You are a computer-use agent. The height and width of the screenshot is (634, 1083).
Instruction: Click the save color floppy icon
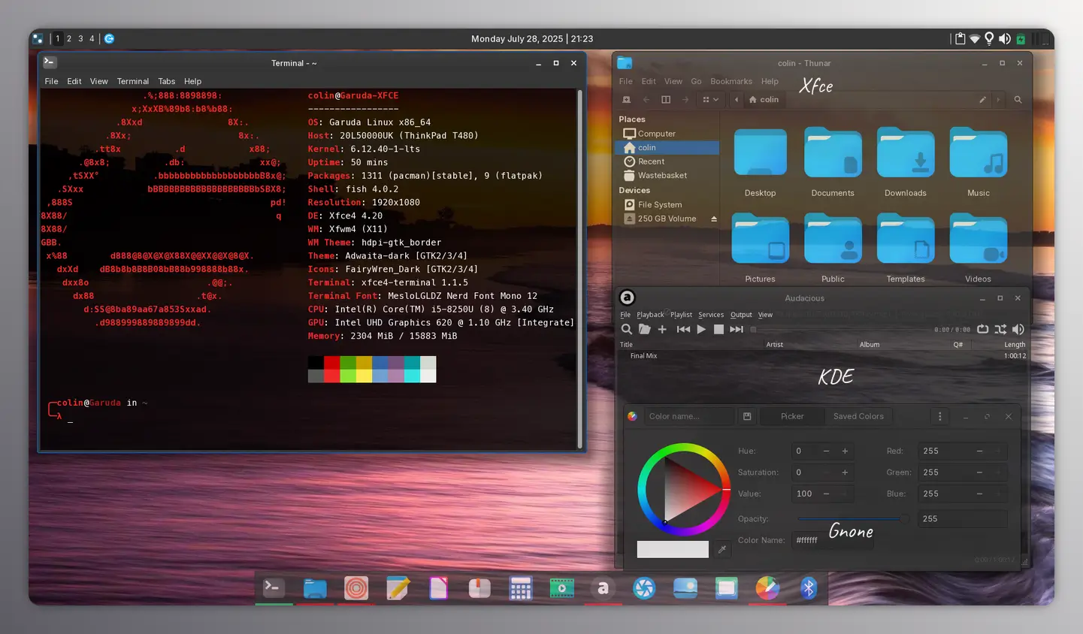[x=747, y=416]
